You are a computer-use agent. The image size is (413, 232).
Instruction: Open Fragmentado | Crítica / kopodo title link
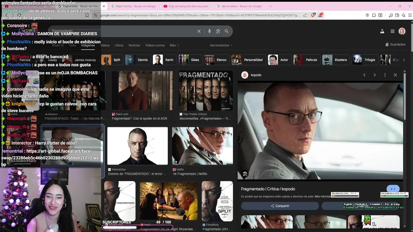tap(268, 189)
